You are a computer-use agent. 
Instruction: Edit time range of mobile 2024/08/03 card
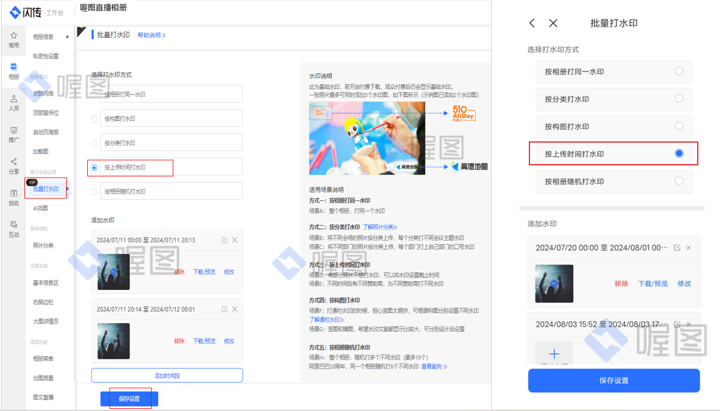click(x=677, y=324)
